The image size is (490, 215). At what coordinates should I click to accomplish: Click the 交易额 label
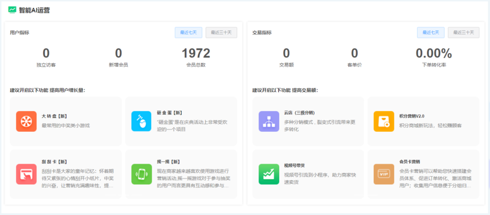coord(286,65)
